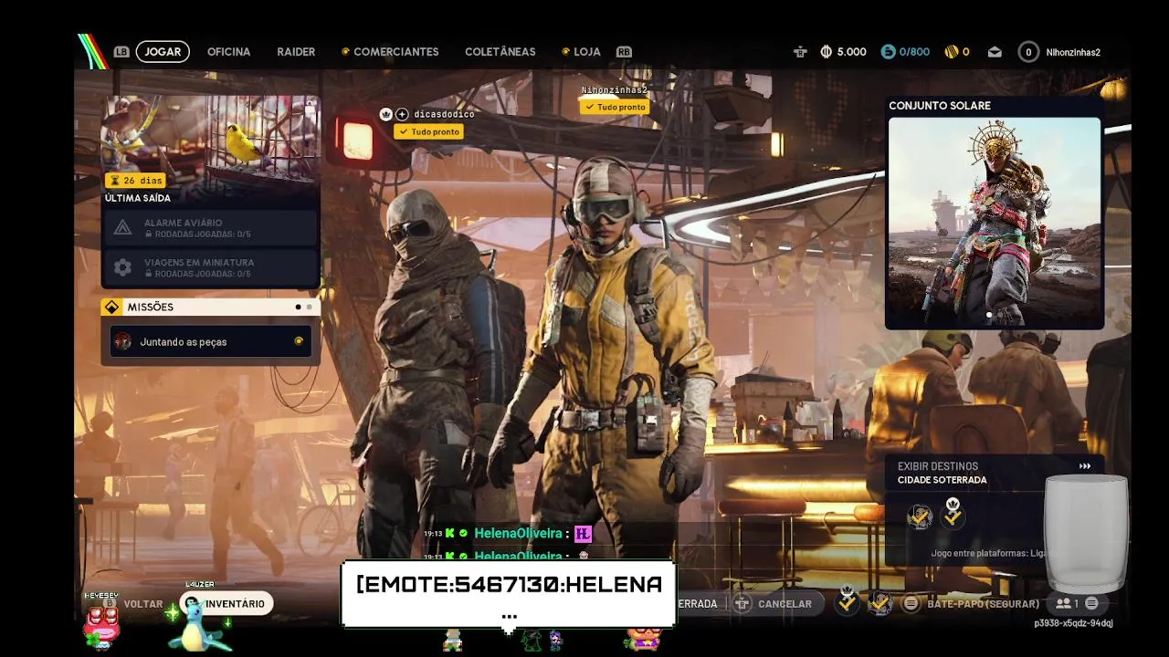1169x657 pixels.
Task: Open the RAIDER tab
Action: [296, 52]
